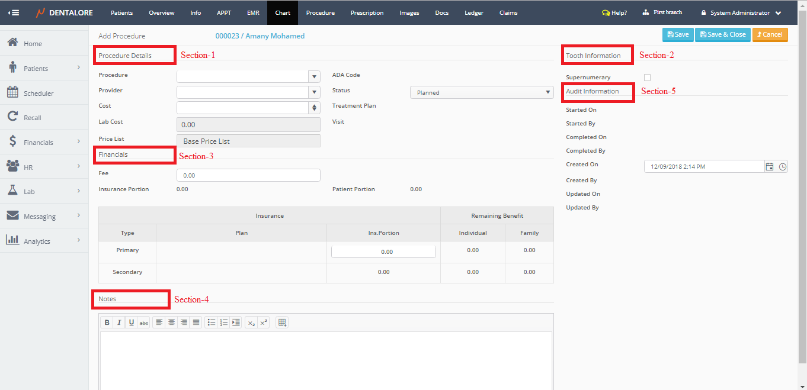Click the Fee input field
The width and height of the screenshot is (807, 390).
pyautogui.click(x=248, y=176)
